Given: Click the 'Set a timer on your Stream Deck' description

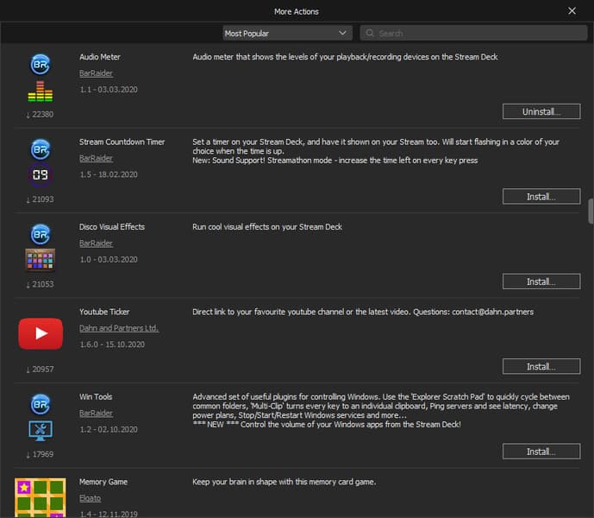Looking at the screenshot, I should (376, 151).
